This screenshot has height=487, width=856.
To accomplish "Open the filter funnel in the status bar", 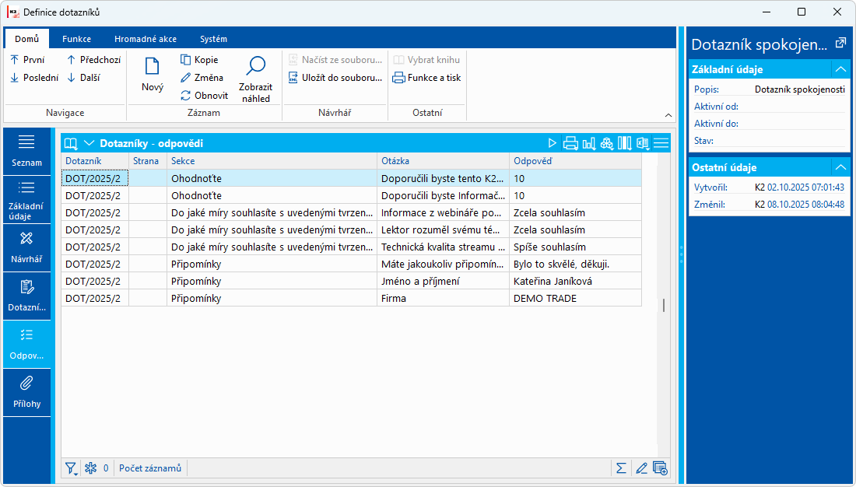I will (71, 468).
